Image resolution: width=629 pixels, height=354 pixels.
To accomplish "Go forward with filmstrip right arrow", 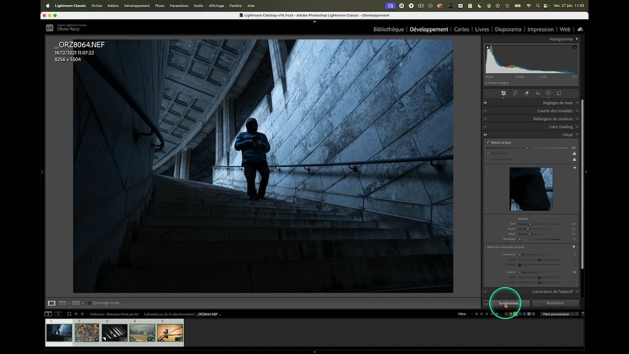I will (x=82, y=314).
